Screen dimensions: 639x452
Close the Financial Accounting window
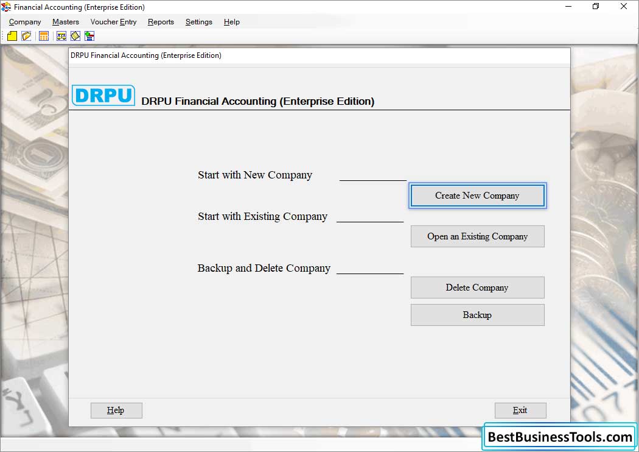[x=624, y=7]
